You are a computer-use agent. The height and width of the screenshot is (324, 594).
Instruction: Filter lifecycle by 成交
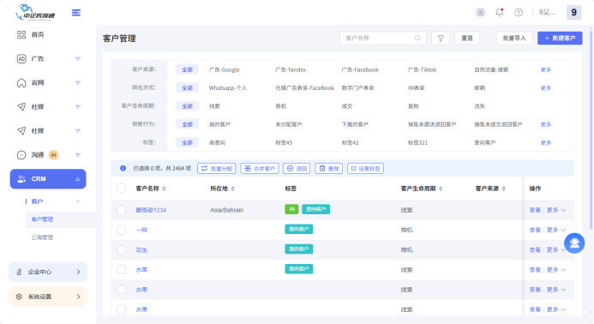tap(347, 106)
